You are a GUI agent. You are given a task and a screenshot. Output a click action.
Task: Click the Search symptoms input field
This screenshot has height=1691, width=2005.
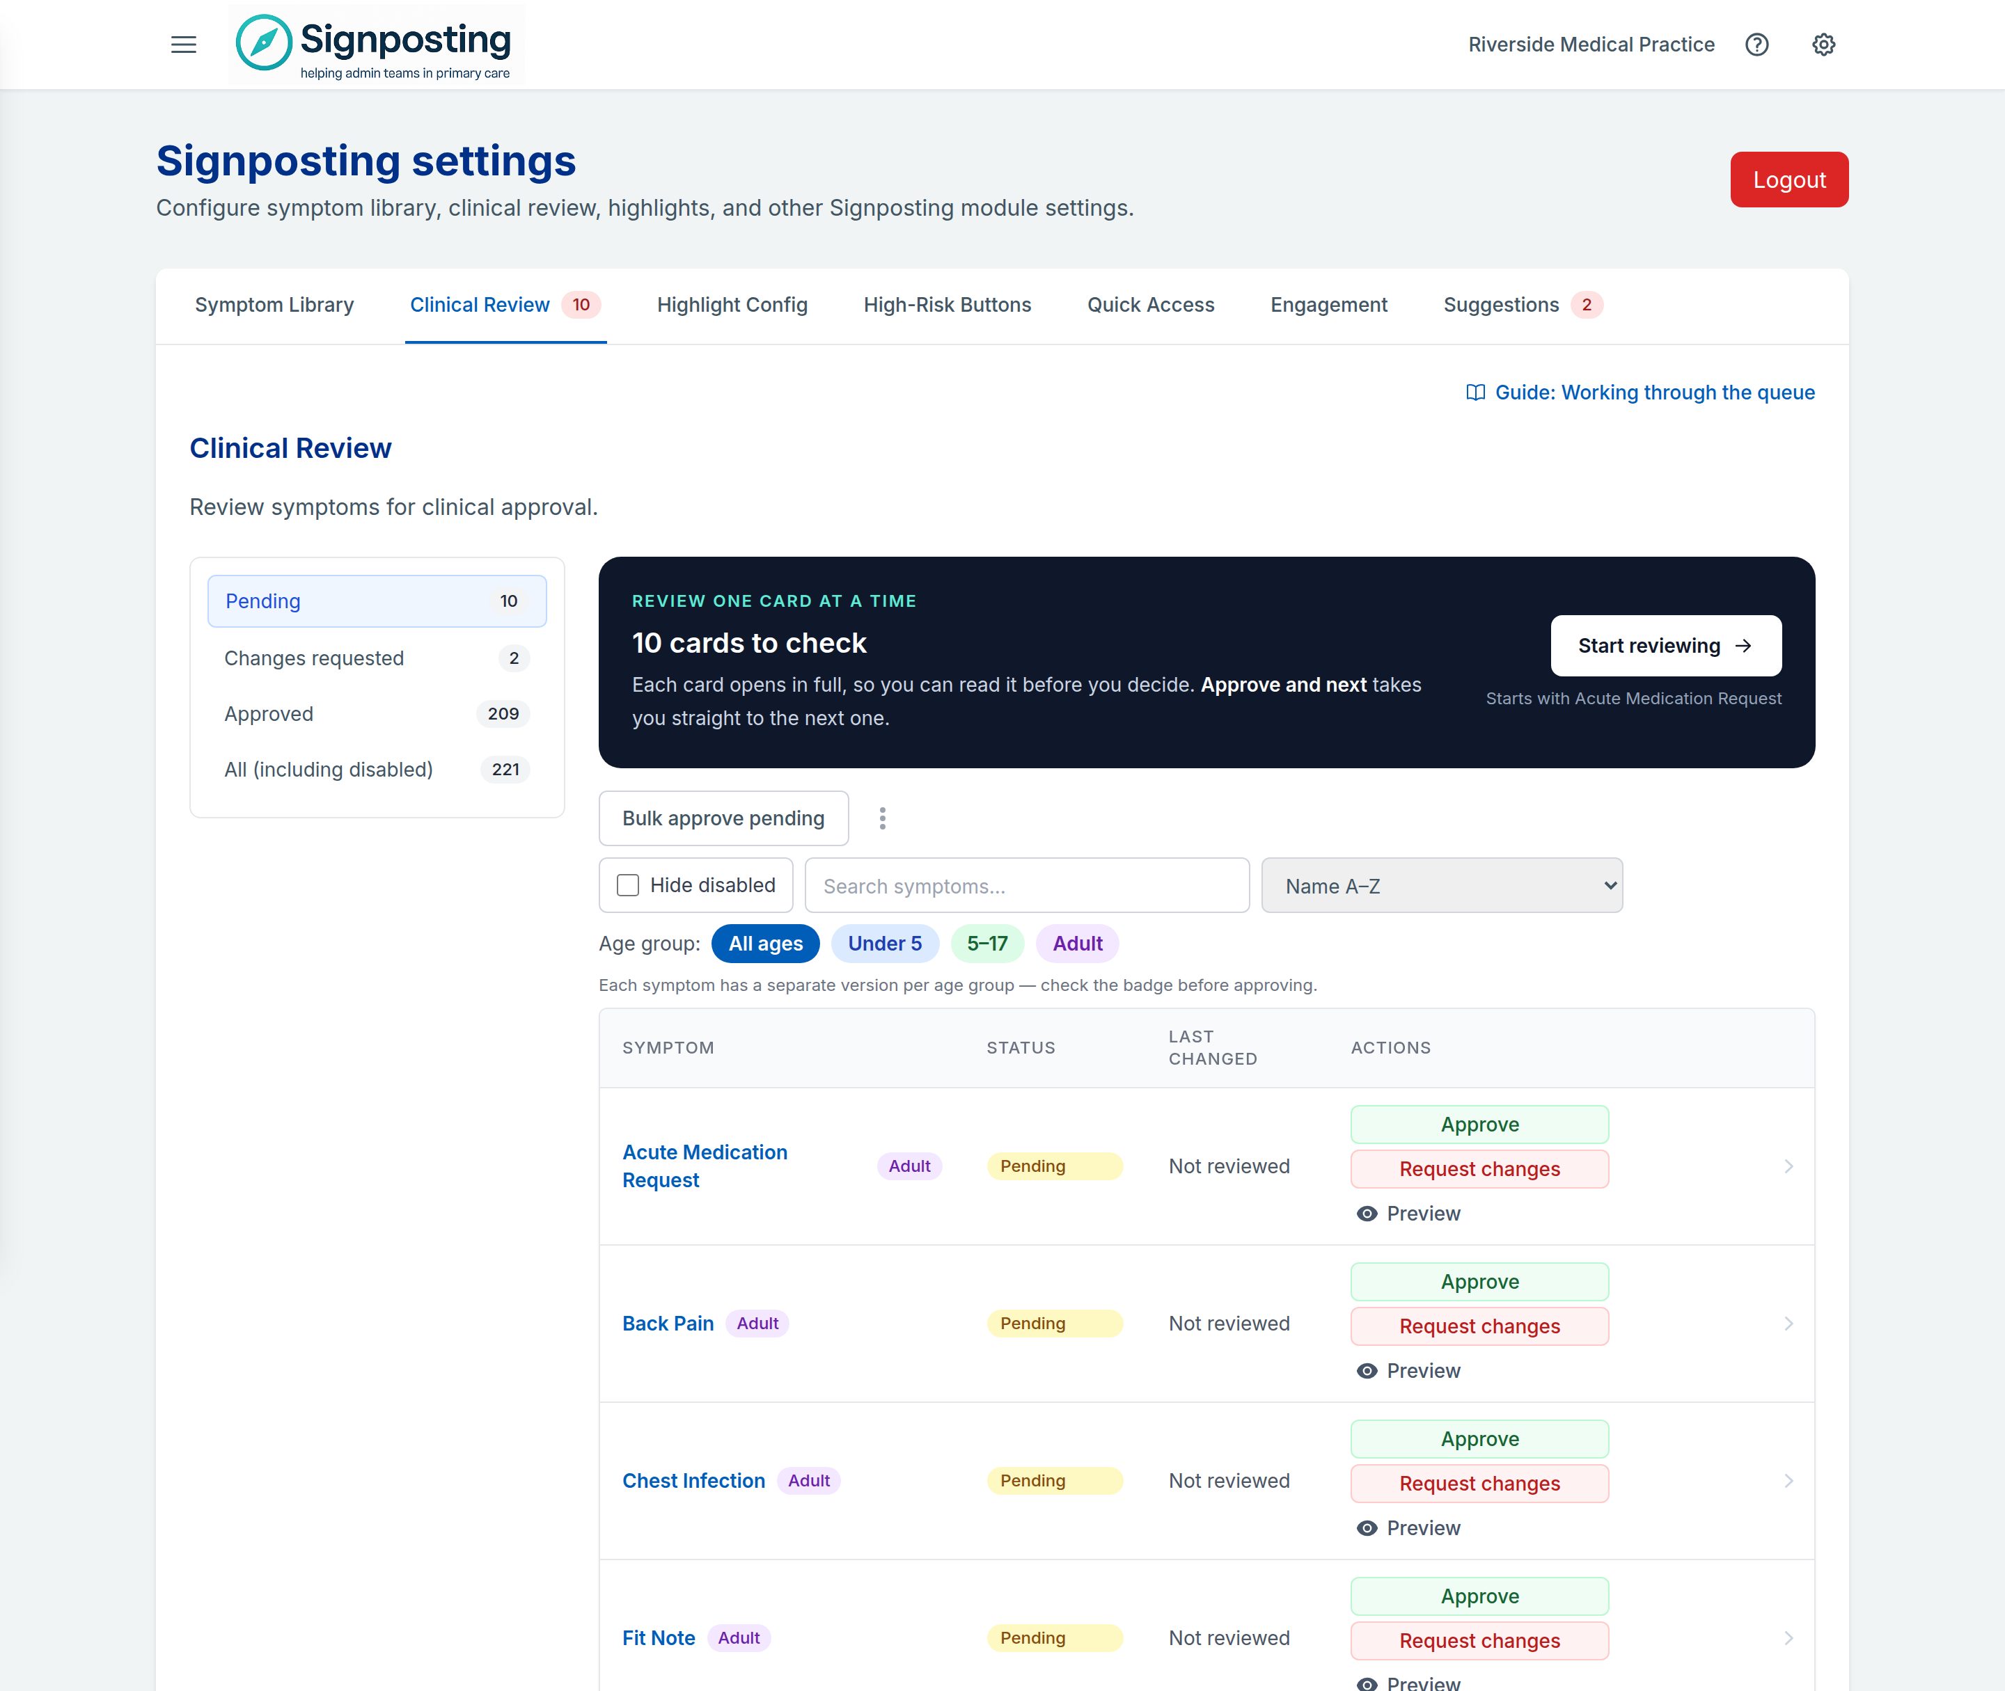click(1027, 886)
